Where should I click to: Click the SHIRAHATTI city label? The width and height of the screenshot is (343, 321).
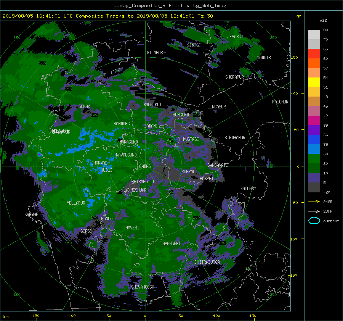pos(143,182)
